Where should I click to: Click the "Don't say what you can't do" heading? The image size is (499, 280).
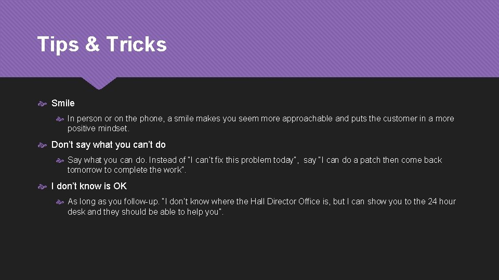pyautogui.click(x=109, y=145)
